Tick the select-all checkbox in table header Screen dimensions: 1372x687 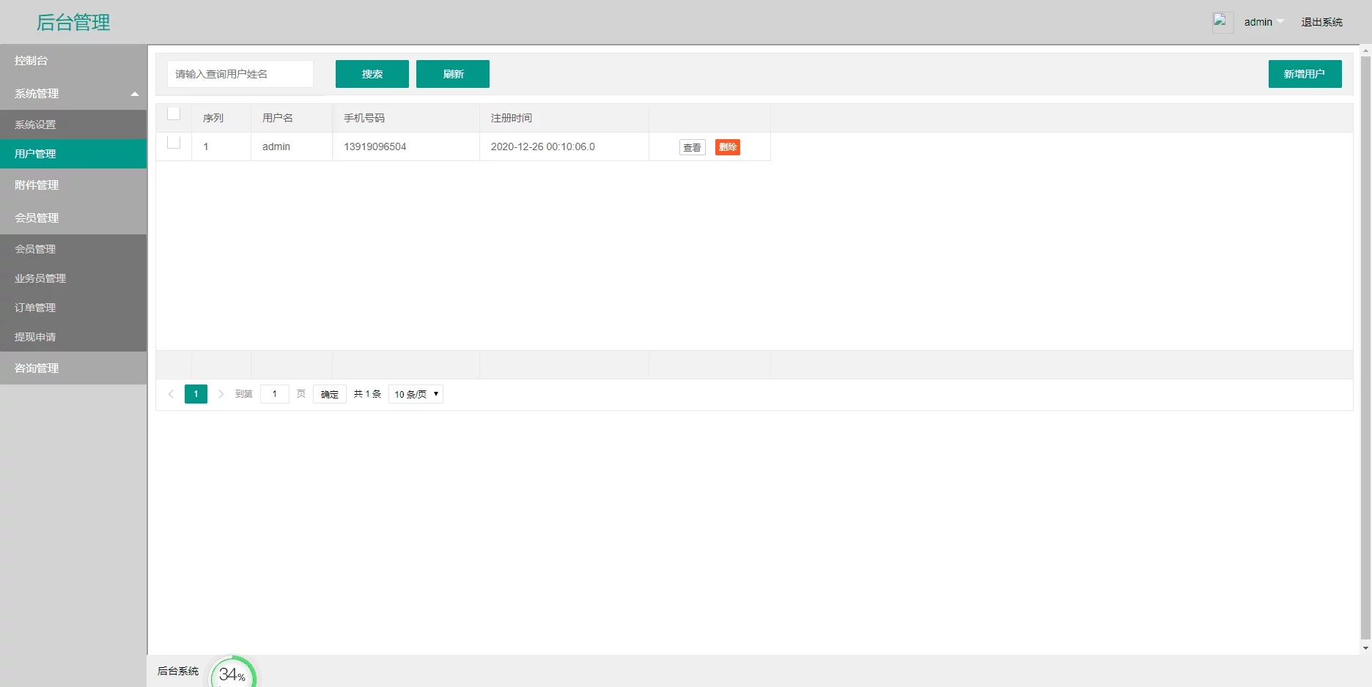point(174,114)
